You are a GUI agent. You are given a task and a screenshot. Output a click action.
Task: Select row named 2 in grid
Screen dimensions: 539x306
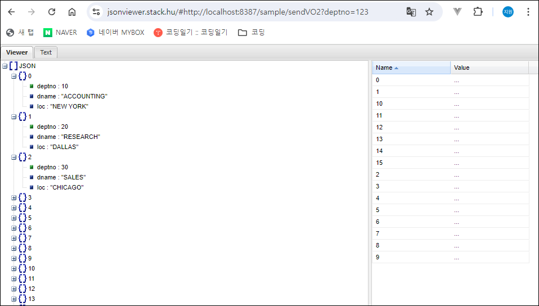coord(451,175)
